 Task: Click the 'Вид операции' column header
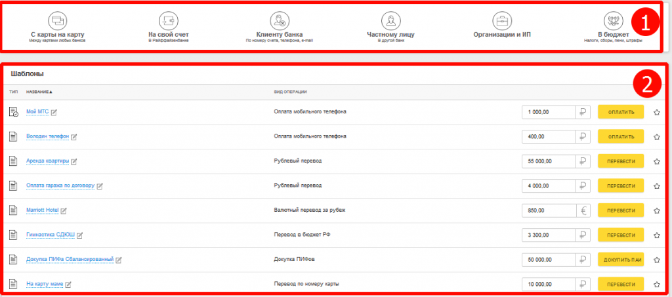tap(290, 92)
